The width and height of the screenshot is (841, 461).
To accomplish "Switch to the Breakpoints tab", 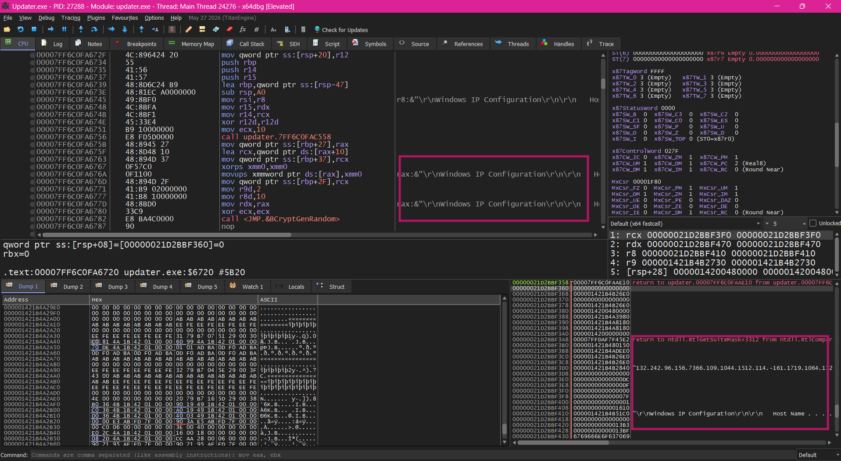I will 136,44.
